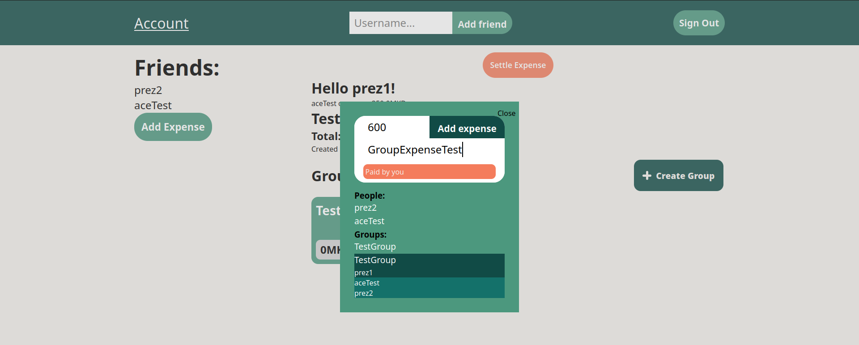
Task: Select aceTest under People in popup
Action: pos(369,221)
